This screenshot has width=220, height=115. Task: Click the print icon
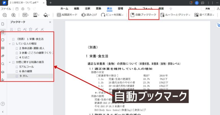tap(23, 9)
